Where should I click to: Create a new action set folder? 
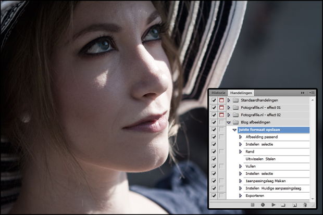pyautogui.click(x=283, y=205)
